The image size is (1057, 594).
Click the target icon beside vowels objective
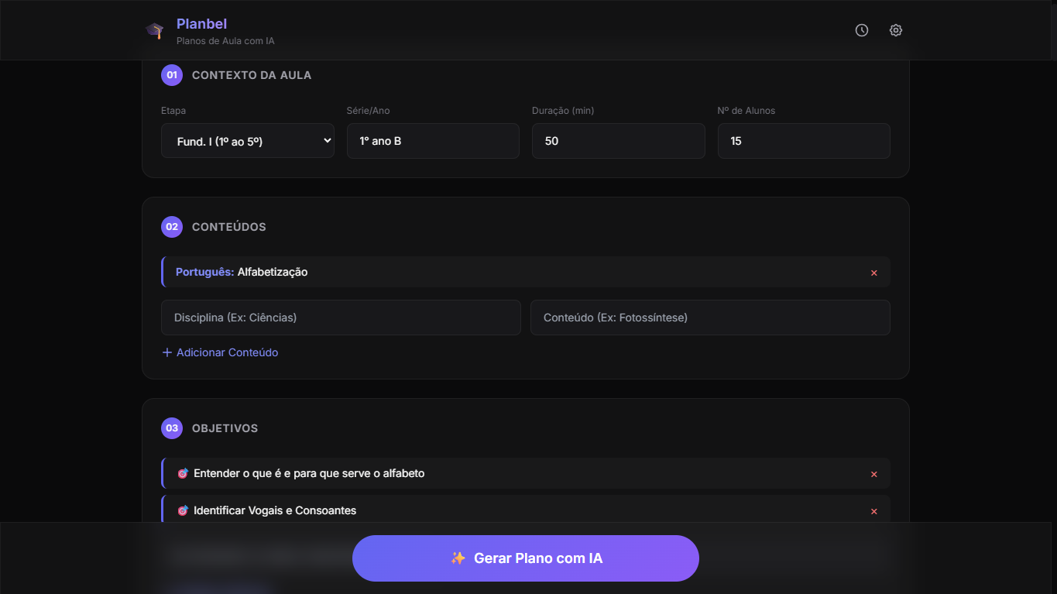tap(183, 510)
